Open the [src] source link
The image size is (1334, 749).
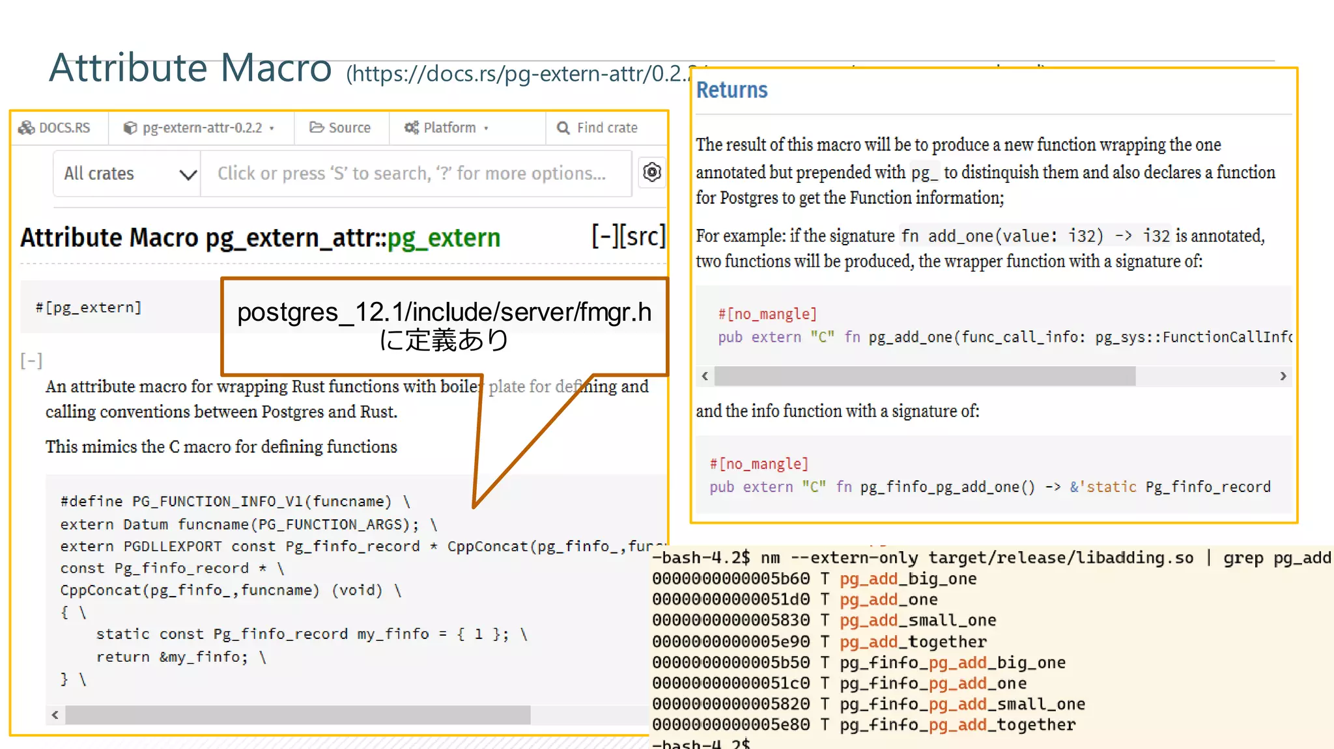[x=642, y=236]
